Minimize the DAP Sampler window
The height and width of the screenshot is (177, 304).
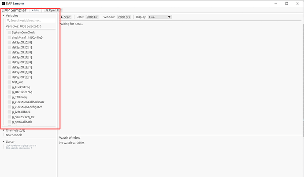[276, 4]
